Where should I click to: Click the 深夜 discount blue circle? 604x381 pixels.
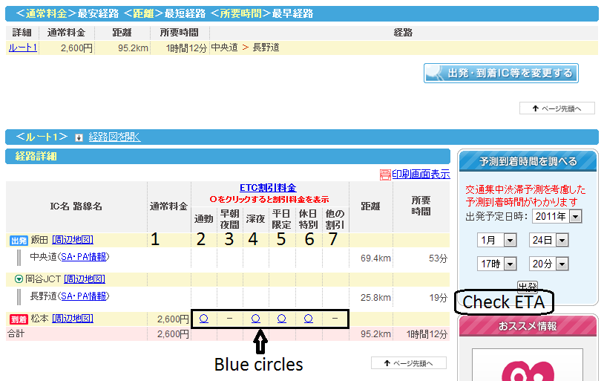coord(255,319)
